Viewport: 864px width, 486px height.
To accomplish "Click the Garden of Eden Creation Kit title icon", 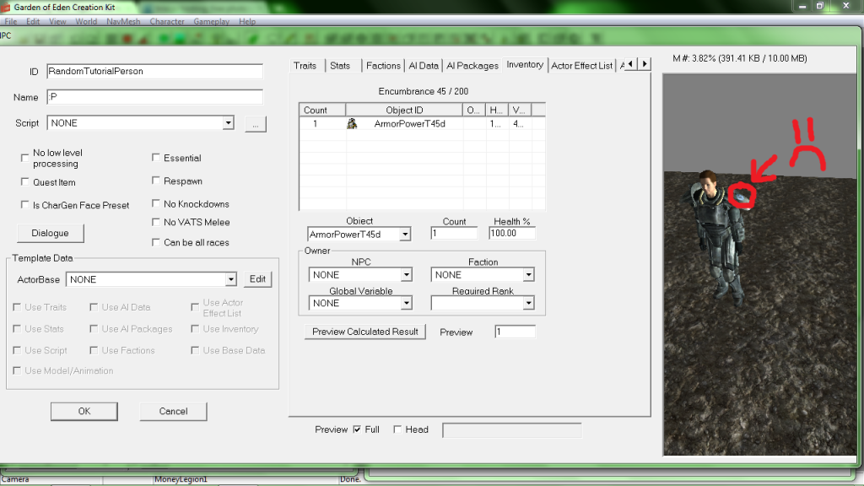I will point(6,8).
